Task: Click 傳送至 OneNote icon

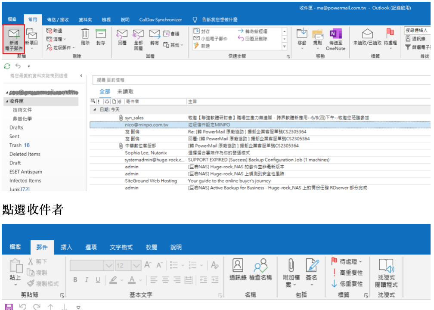Action: tap(335, 34)
